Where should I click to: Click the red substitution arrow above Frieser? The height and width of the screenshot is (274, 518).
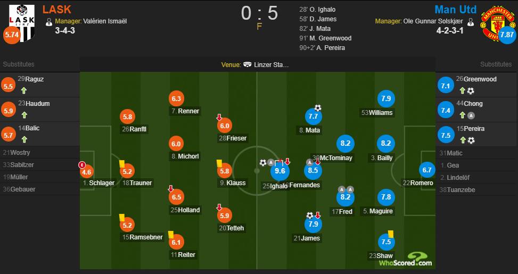coord(219,117)
